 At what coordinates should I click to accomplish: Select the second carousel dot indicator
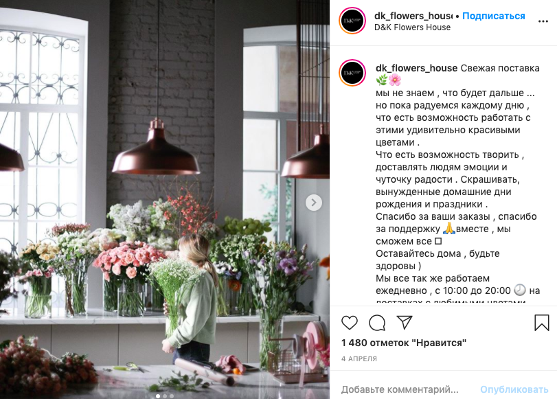tap(165, 396)
